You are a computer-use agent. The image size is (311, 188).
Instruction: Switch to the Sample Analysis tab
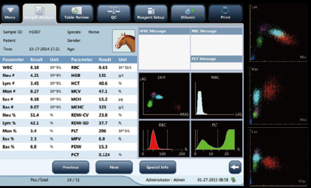[x=40, y=14]
